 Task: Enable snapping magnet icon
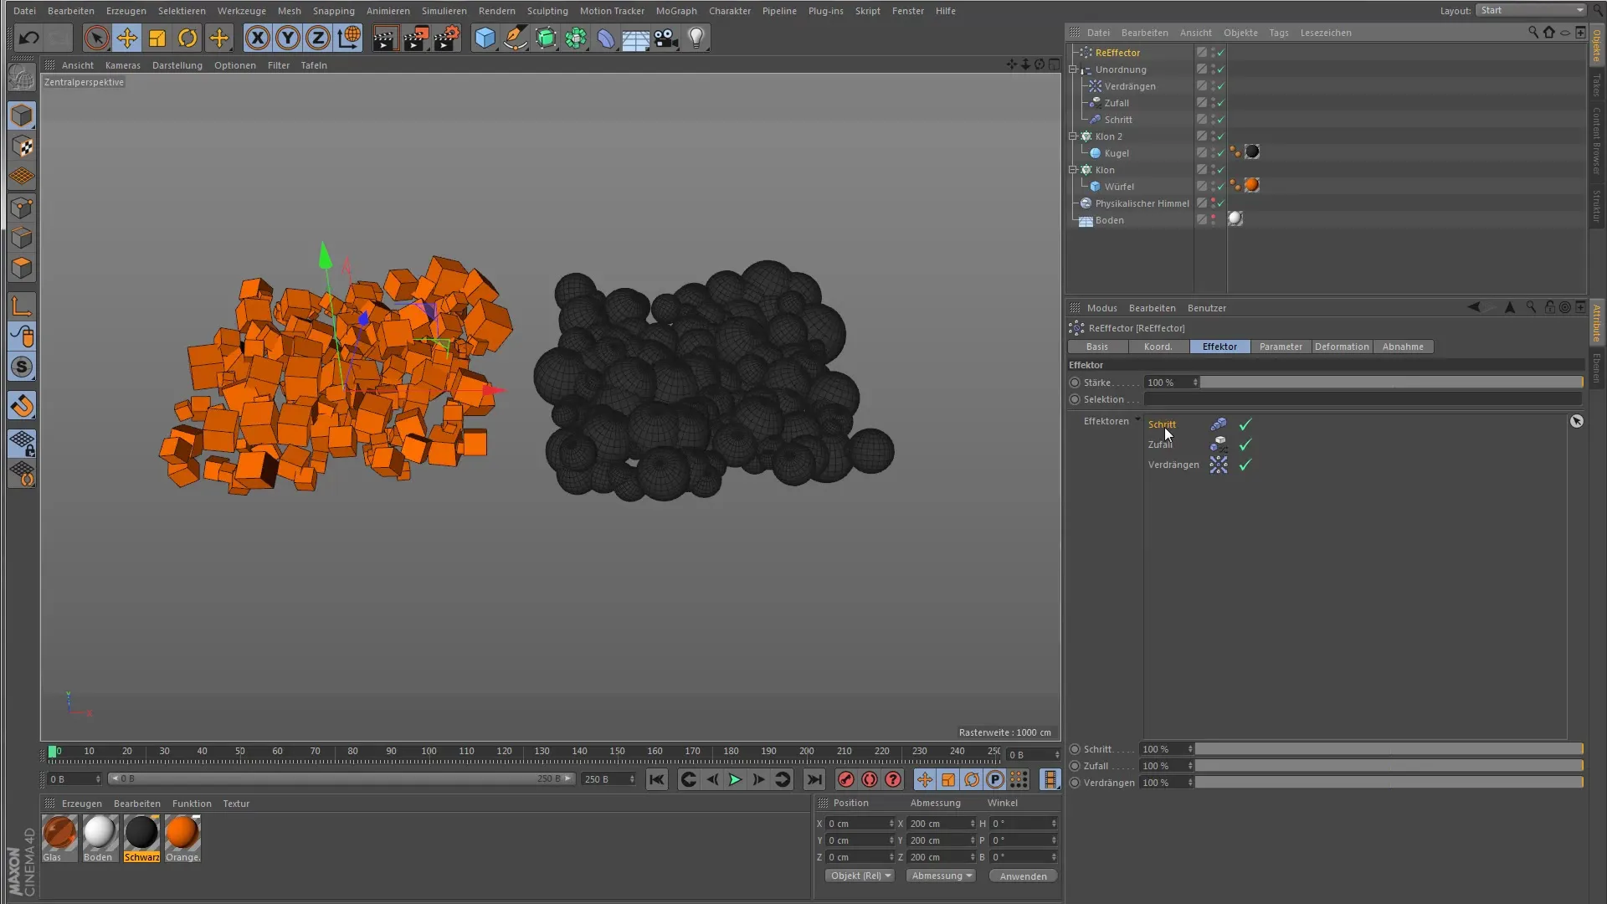tap(22, 406)
